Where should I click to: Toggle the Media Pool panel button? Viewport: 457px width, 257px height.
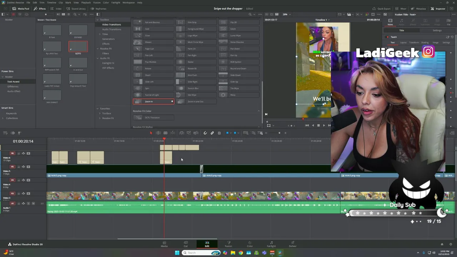21,9
